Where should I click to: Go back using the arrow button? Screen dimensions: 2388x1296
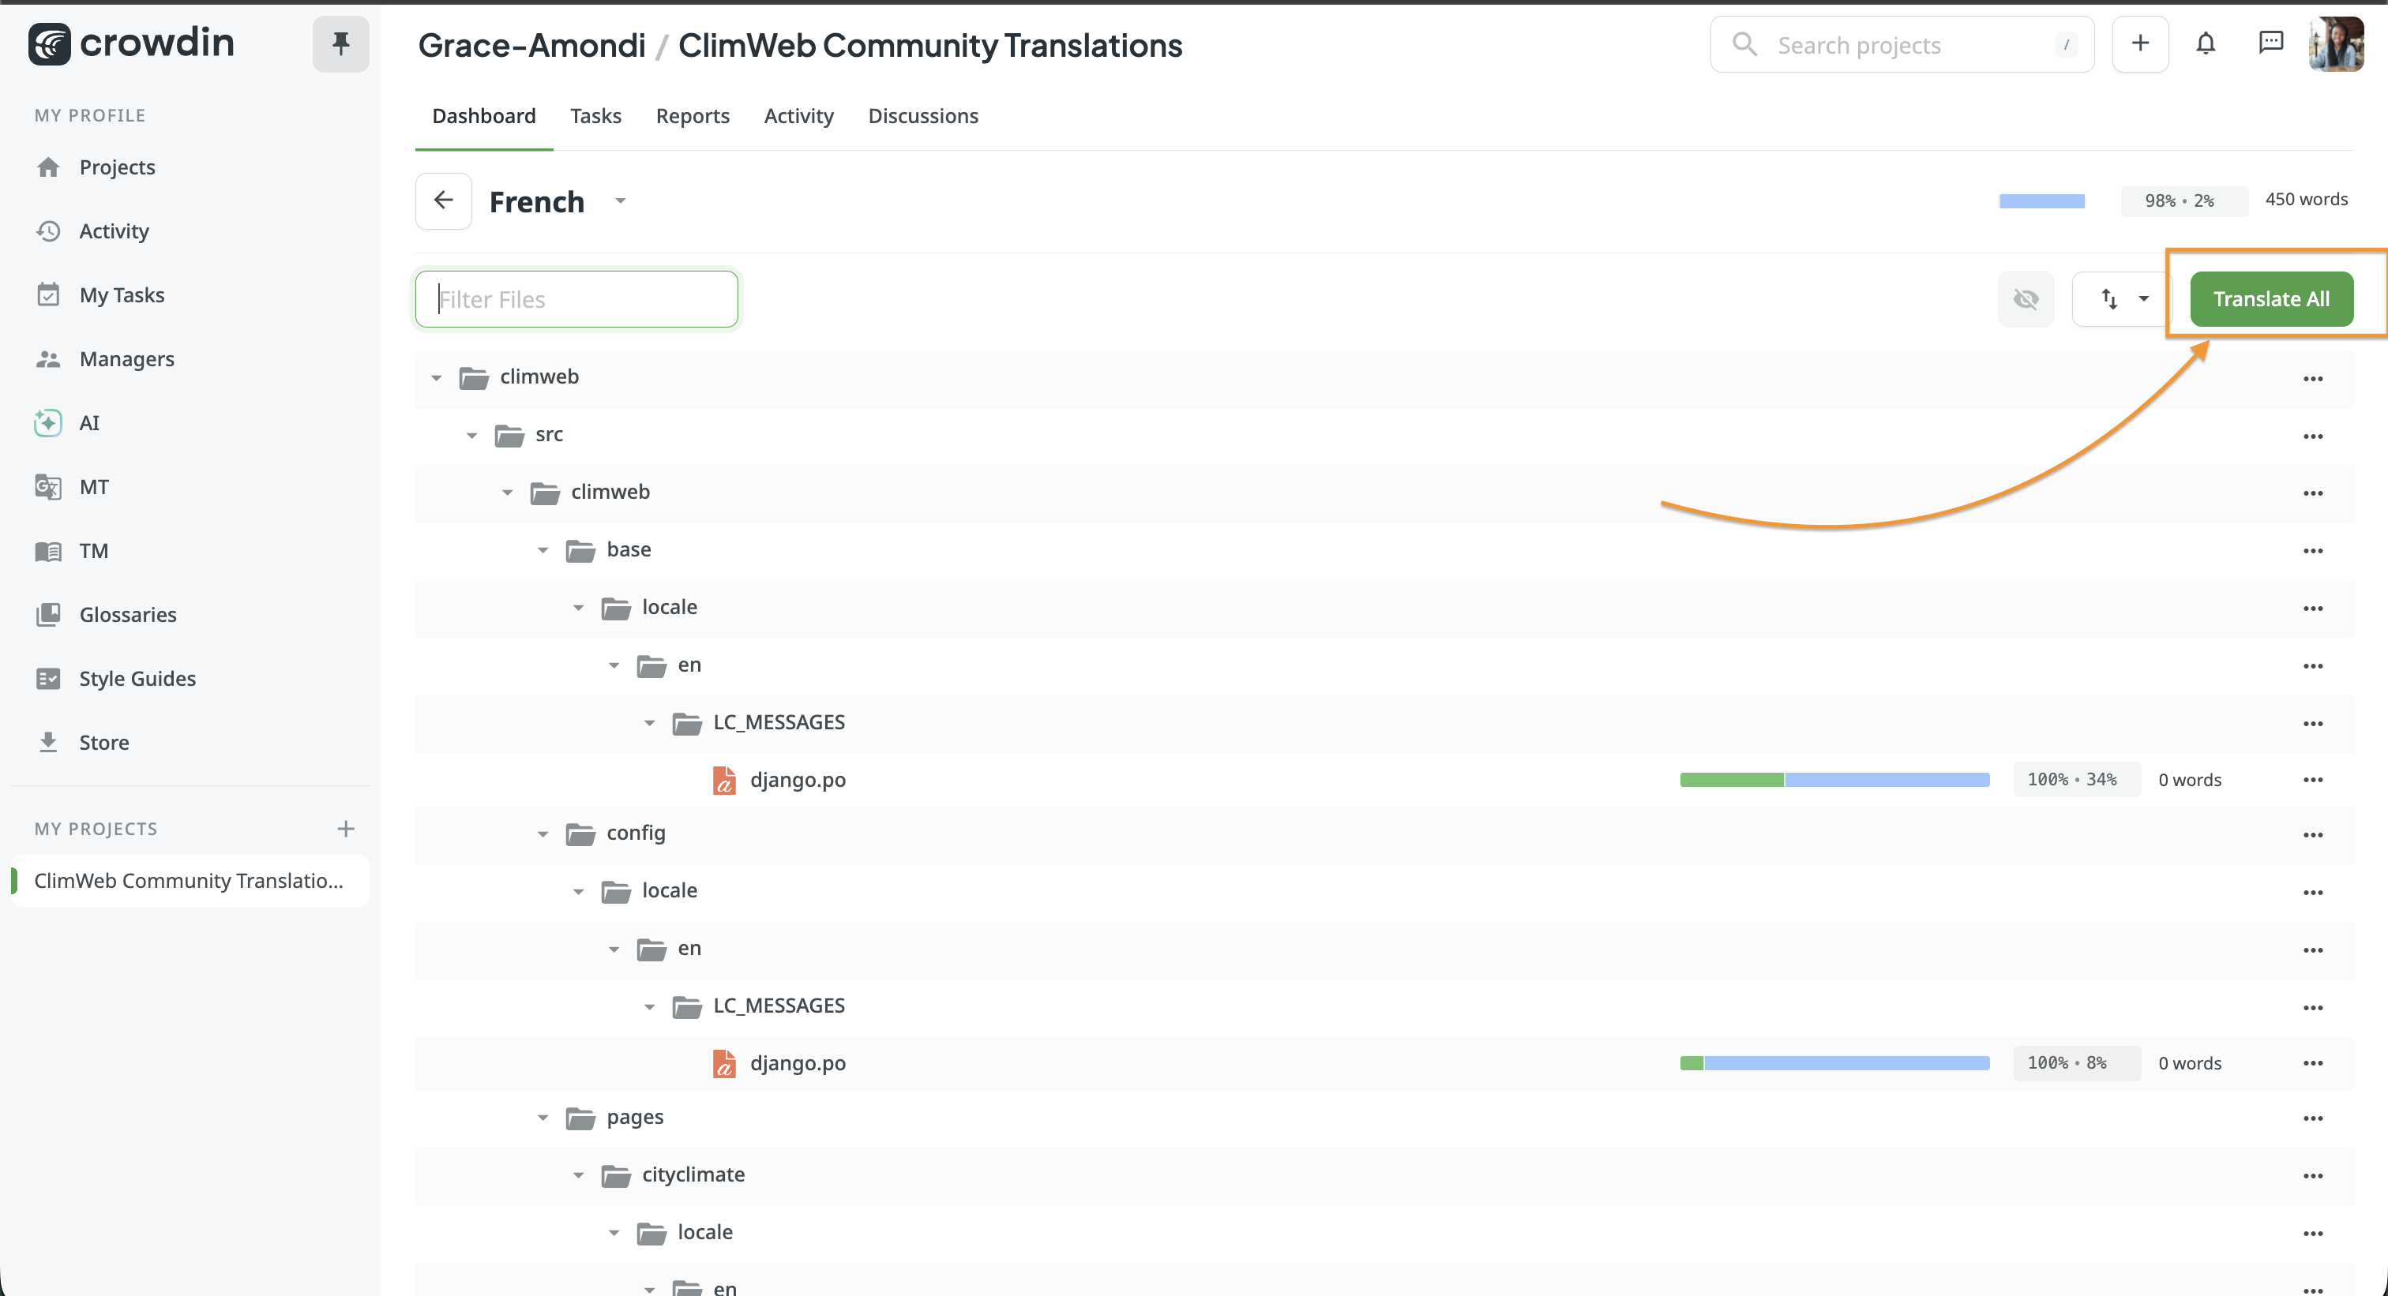click(443, 201)
